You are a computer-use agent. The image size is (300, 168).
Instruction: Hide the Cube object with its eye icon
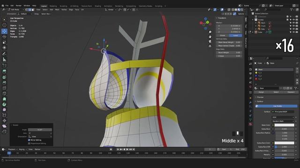(x=293, y=32)
